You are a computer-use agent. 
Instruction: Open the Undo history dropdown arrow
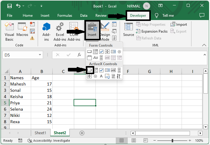(23, 6)
